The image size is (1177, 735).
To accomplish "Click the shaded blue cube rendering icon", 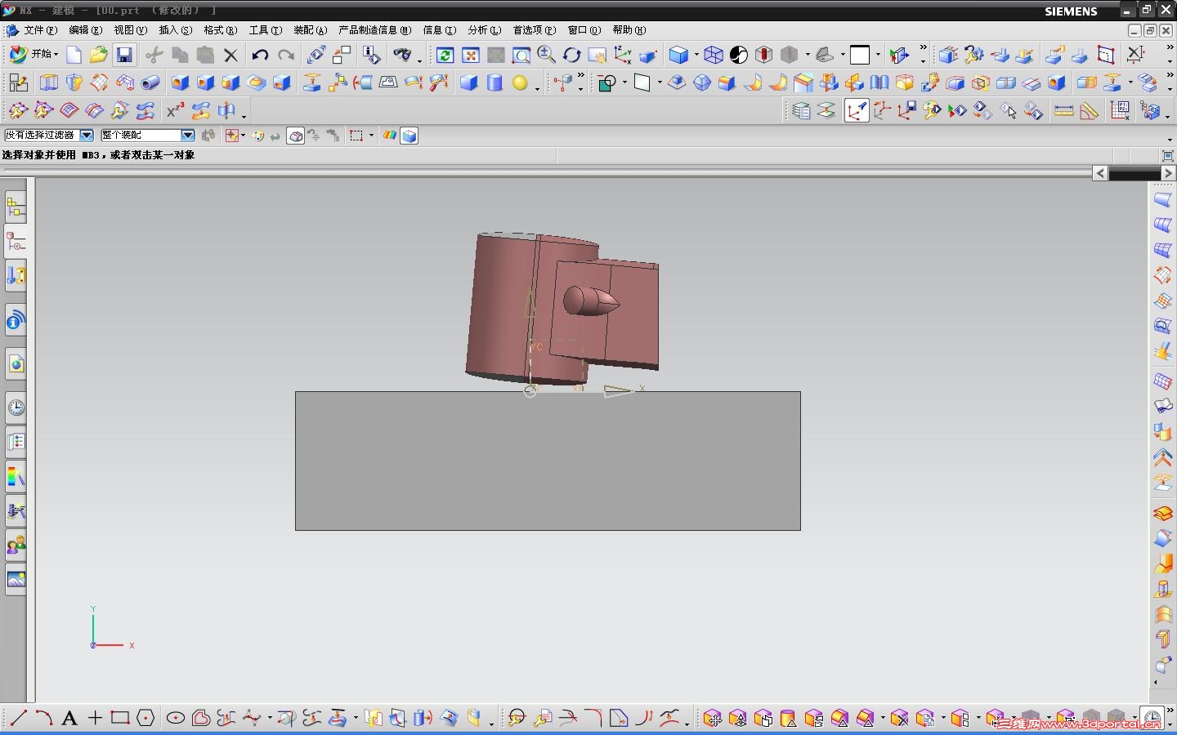I will (678, 55).
